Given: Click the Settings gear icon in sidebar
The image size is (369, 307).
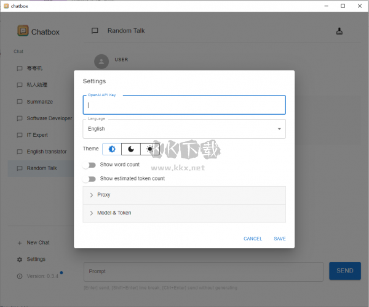Looking at the screenshot, I should (20, 260).
